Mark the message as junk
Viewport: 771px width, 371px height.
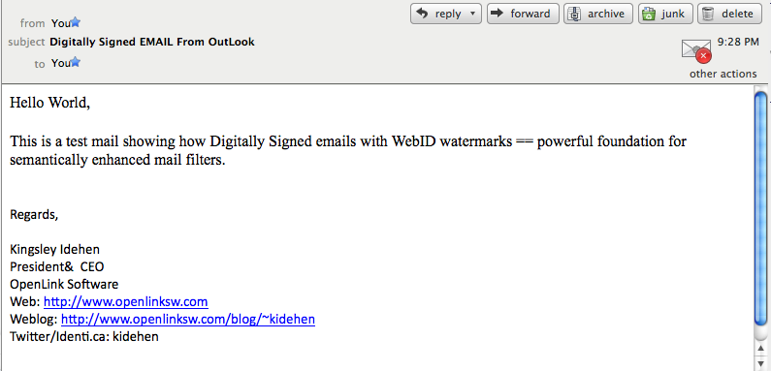665,14
